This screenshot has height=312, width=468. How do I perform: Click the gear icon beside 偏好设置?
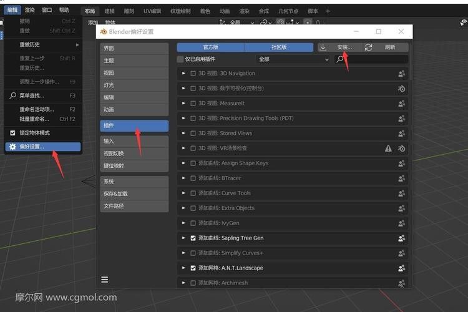(12, 147)
